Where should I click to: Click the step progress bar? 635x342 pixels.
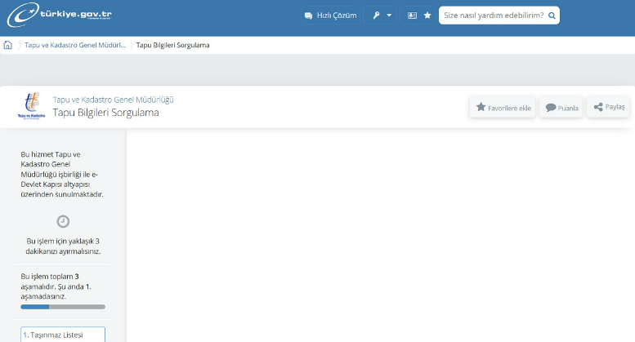(x=63, y=307)
